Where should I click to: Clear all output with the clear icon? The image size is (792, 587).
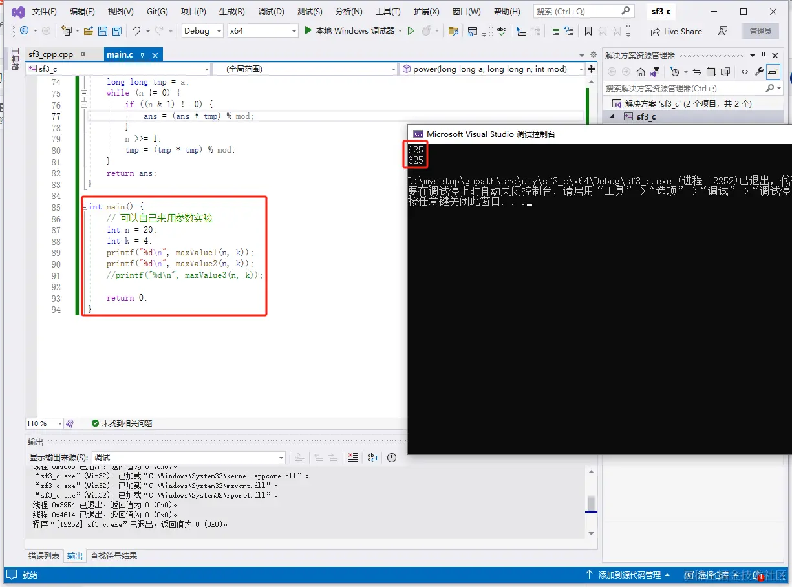[x=352, y=458]
